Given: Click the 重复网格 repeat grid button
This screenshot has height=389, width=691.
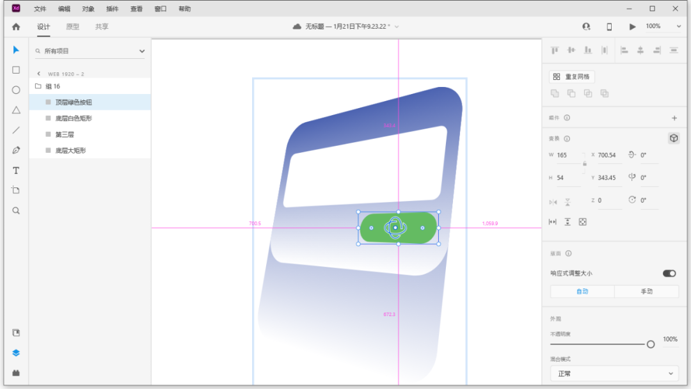Looking at the screenshot, I should pos(572,77).
